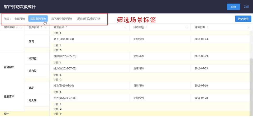Switch to 观察部门负责的拜访 tab
Viewport: 253px width, 118px height.
pyautogui.click(x=89, y=19)
